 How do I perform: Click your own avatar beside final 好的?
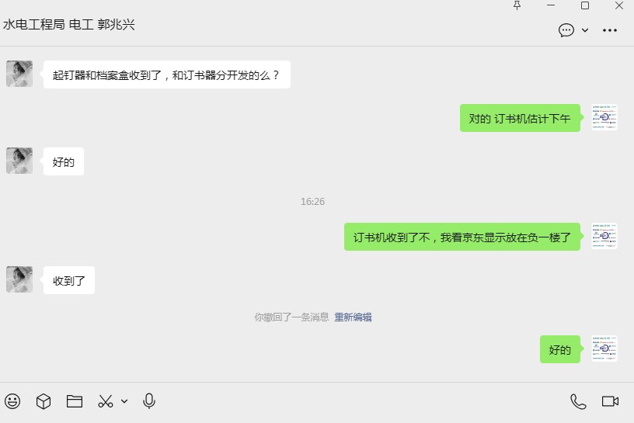[604, 348]
